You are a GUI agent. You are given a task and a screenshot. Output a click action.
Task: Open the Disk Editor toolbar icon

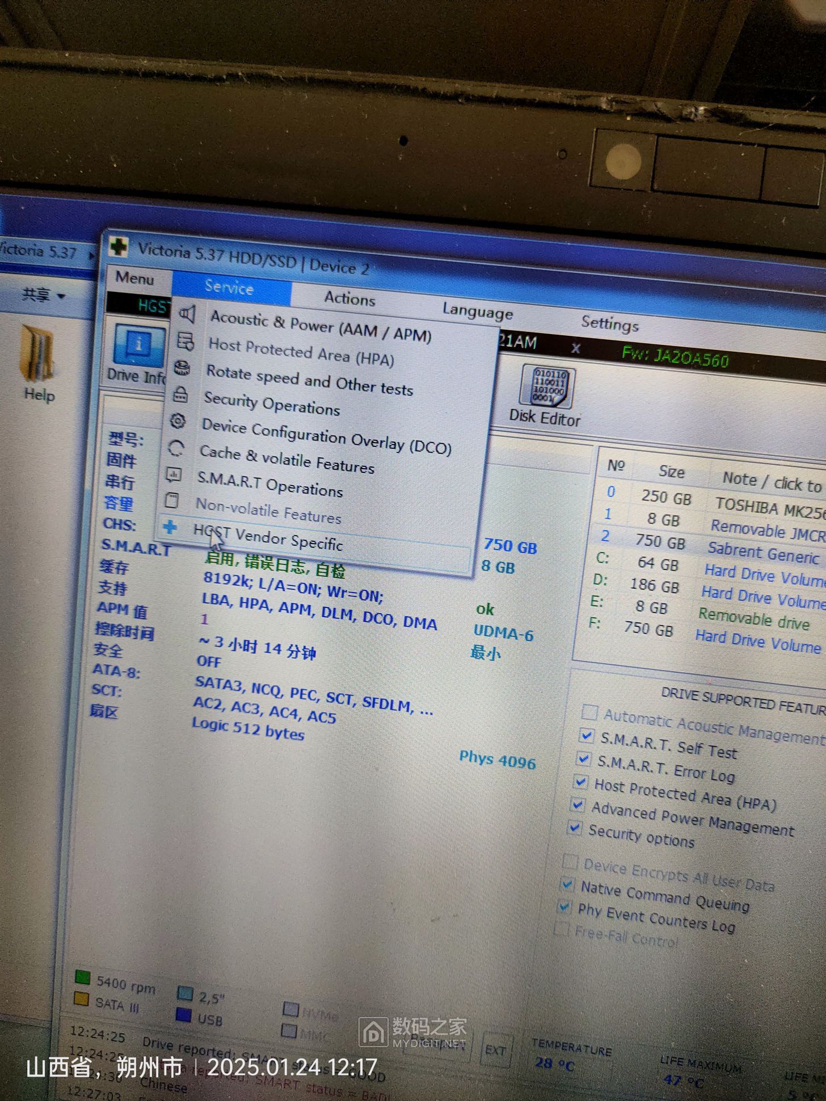tap(546, 395)
